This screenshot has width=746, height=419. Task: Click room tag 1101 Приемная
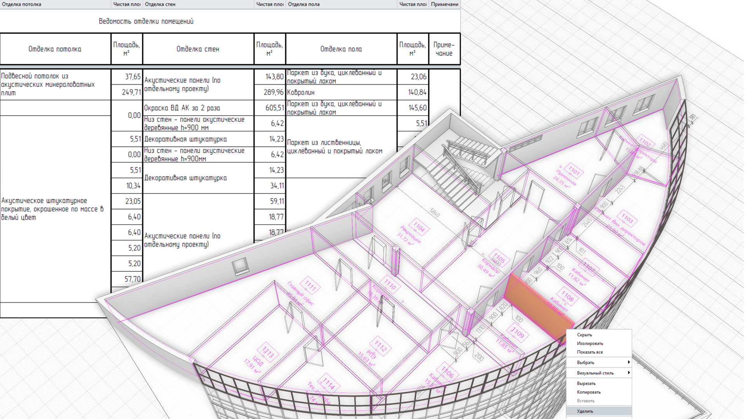(x=574, y=171)
